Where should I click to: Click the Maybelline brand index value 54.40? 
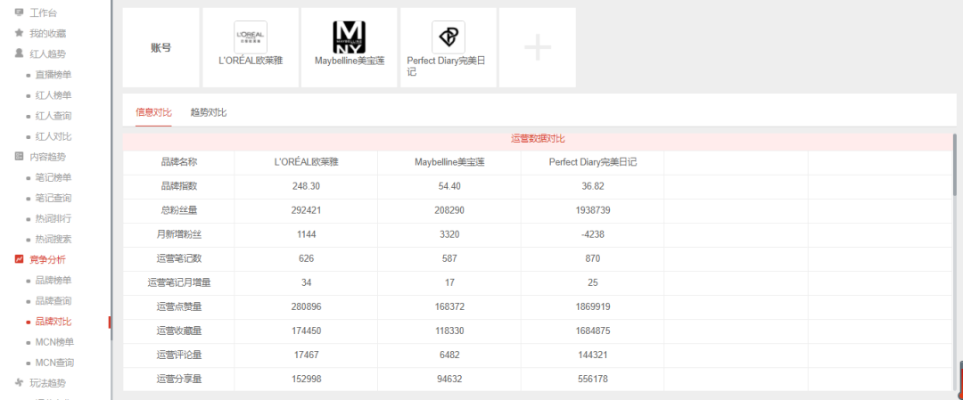click(x=450, y=186)
